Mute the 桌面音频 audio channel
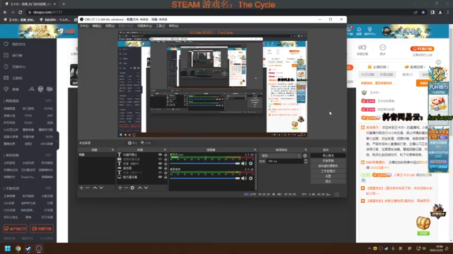The width and height of the screenshot is (453, 254). coord(244,178)
